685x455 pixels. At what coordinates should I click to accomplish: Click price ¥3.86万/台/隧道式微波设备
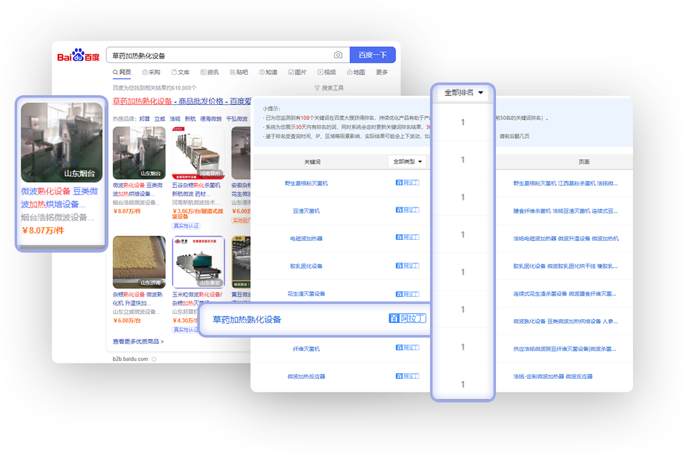point(198,214)
